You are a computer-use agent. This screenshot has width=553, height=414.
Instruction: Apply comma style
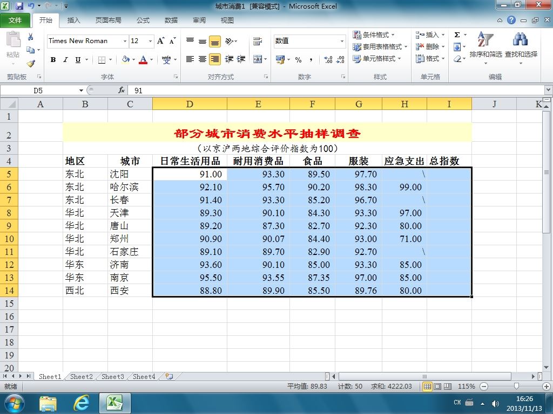(311, 59)
